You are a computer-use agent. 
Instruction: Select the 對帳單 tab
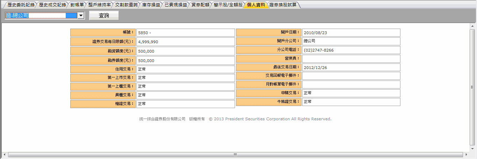[77, 5]
